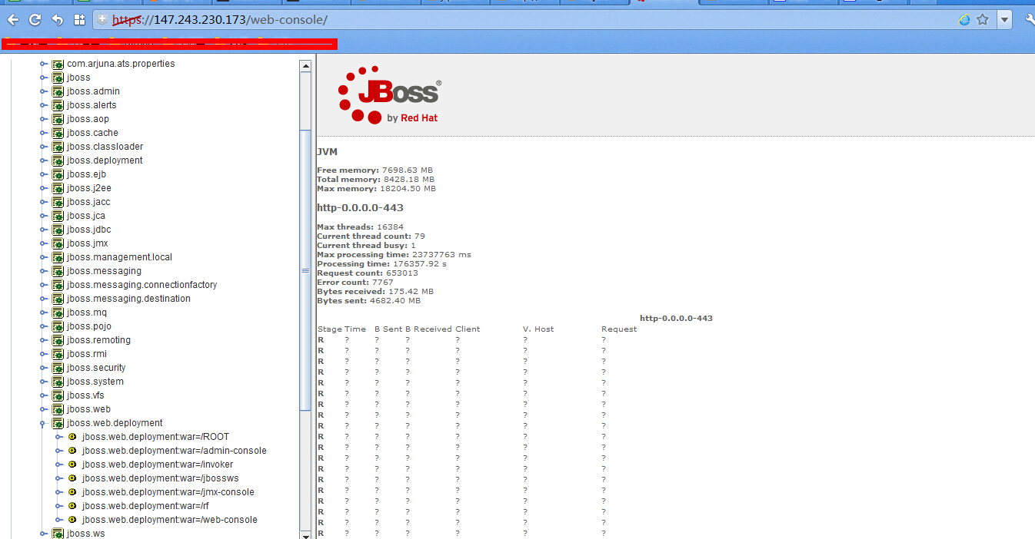Expand the jboss.messaging.connectionfactory node
This screenshot has width=1035, height=539.
click(x=44, y=285)
